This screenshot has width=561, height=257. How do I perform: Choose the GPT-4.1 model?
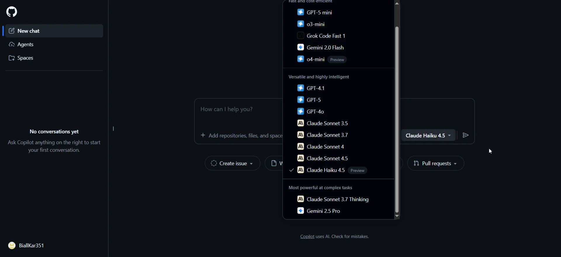[338, 88]
